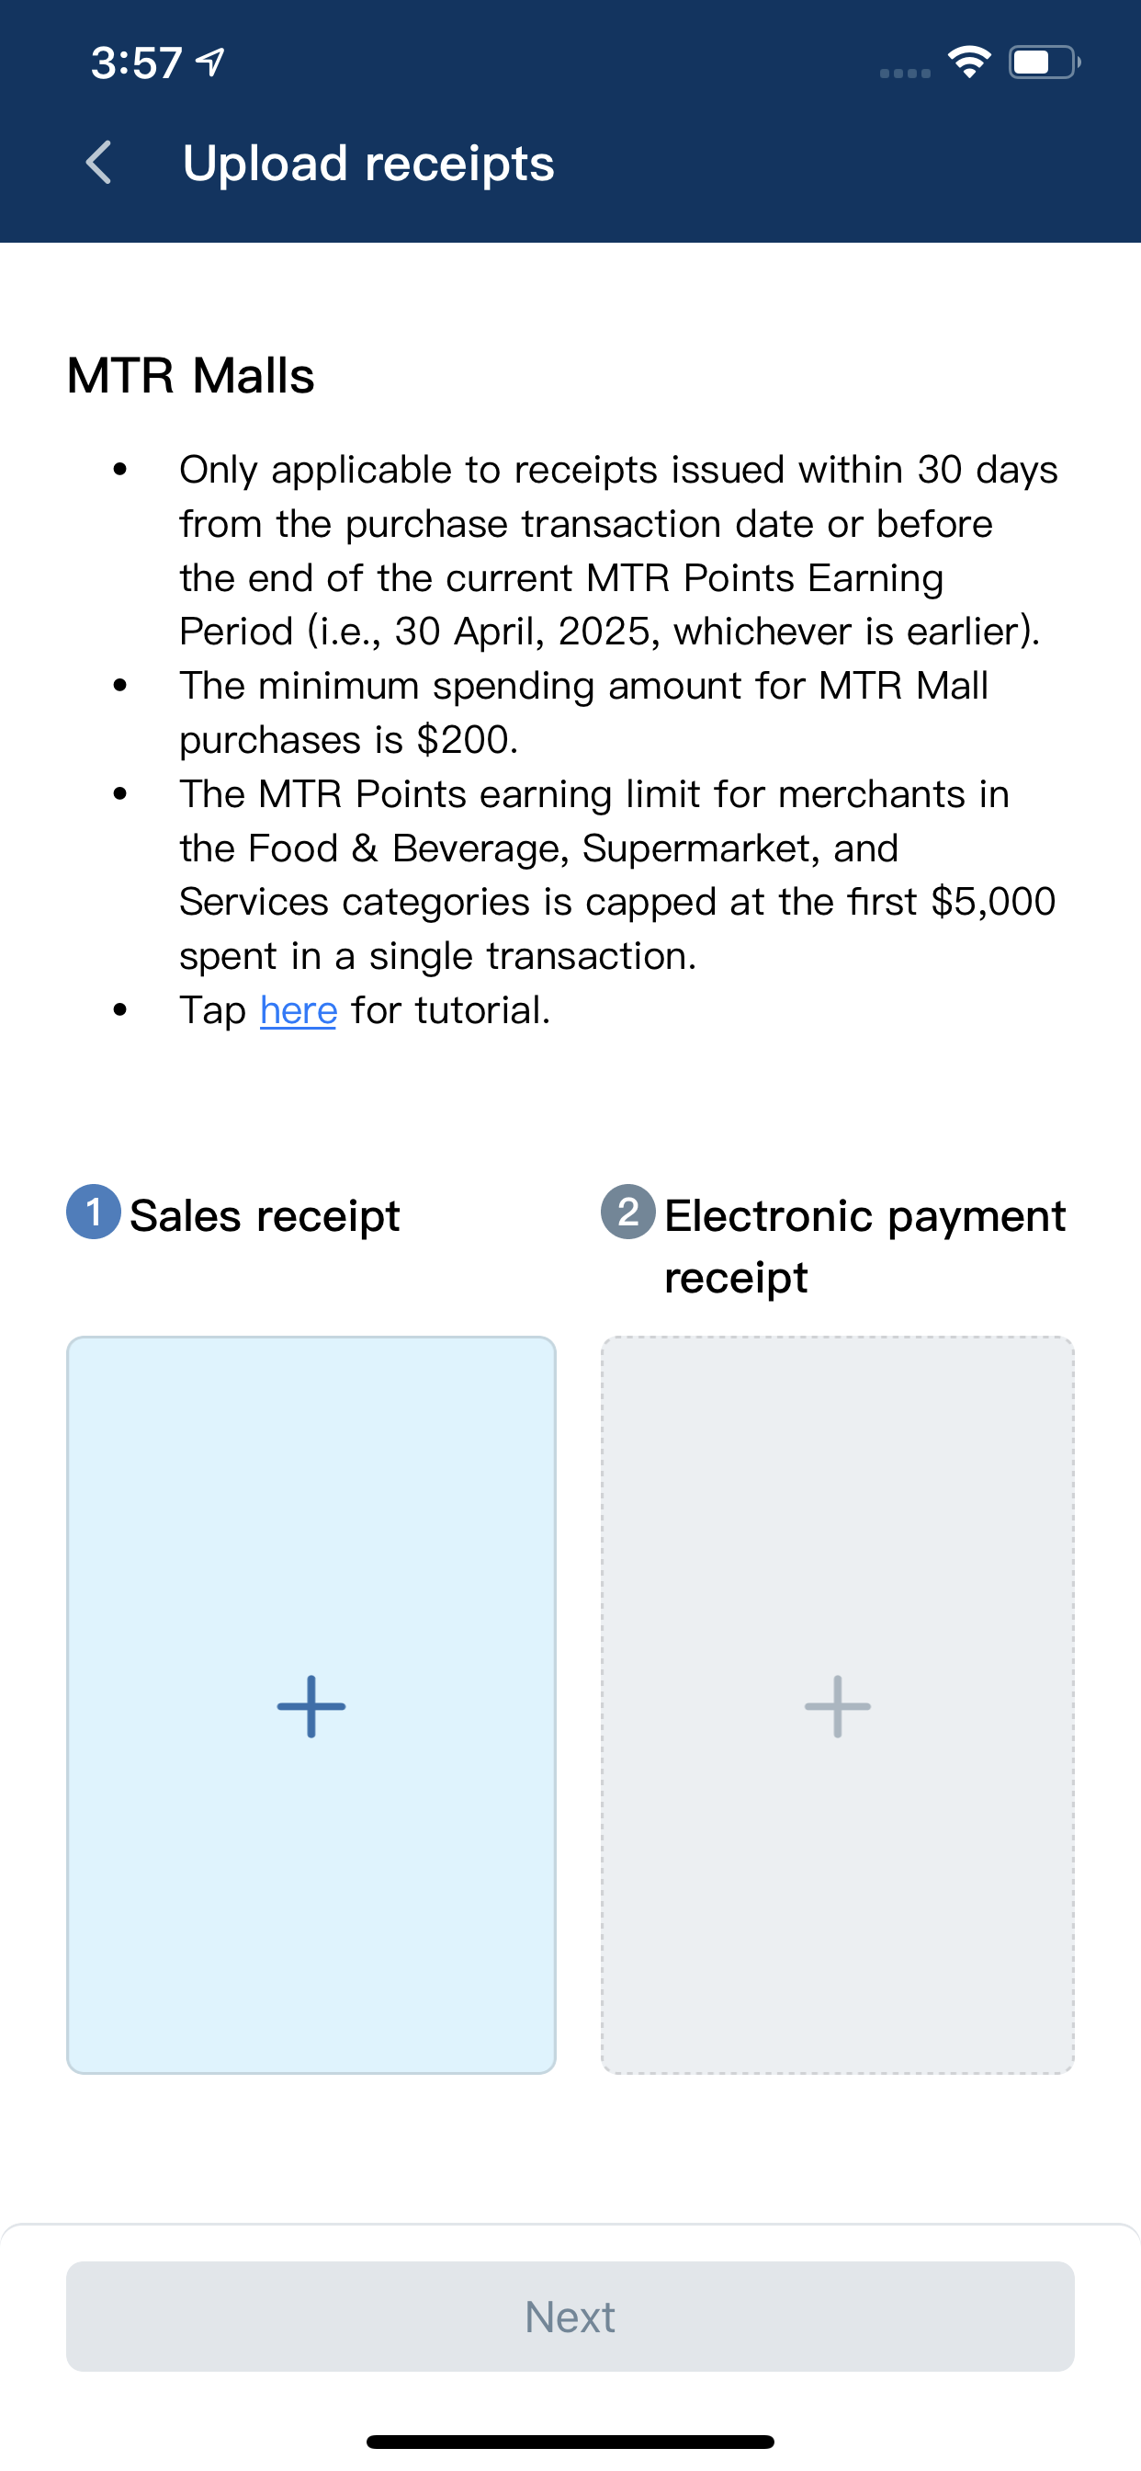This screenshot has height=2471, width=1141.
Task: Tap the MTR Malls heading
Action: [191, 375]
